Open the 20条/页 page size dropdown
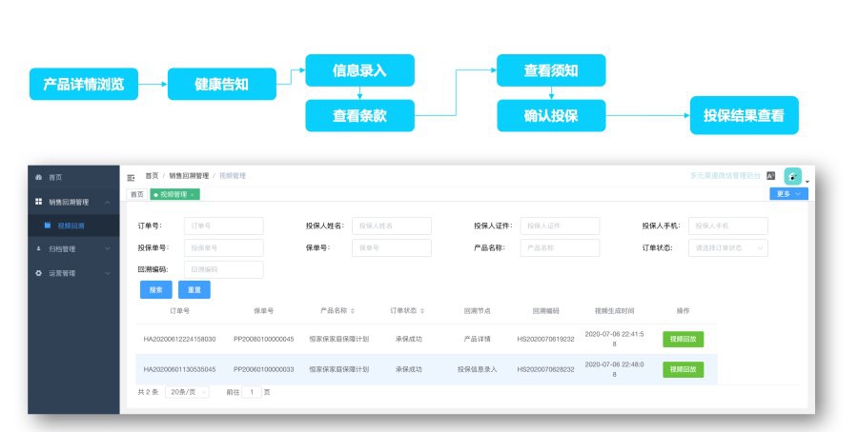The height and width of the screenshot is (432, 858). pos(188,392)
